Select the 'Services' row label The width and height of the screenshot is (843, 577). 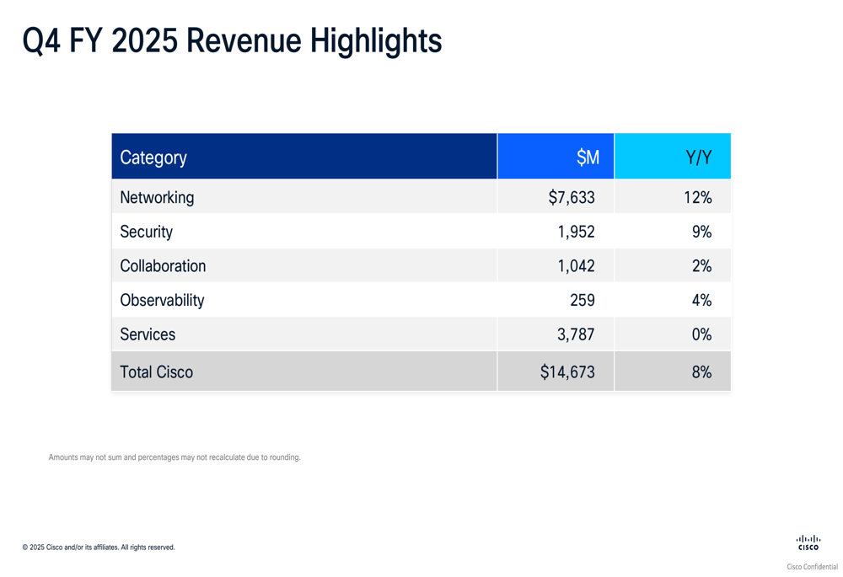(x=148, y=334)
